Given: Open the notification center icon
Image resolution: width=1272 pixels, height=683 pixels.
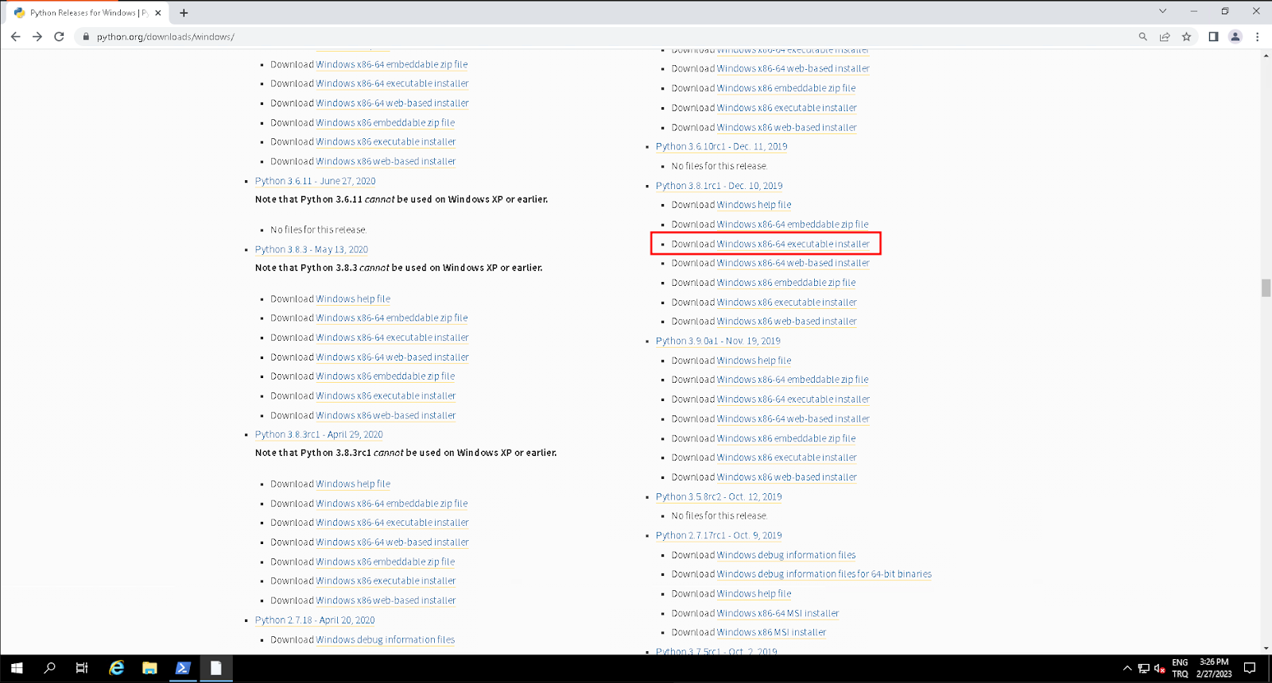Looking at the screenshot, I should coord(1250,668).
